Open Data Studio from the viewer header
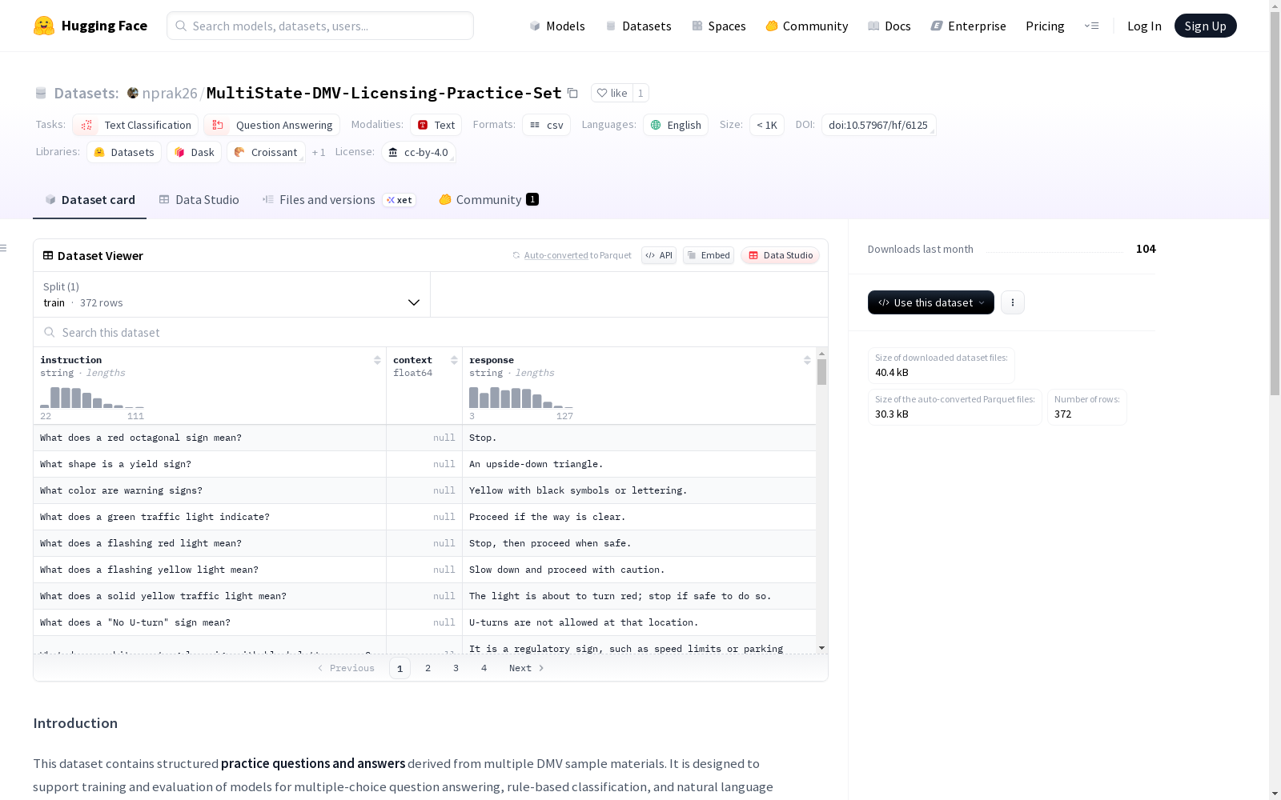This screenshot has width=1281, height=800. coord(781,255)
